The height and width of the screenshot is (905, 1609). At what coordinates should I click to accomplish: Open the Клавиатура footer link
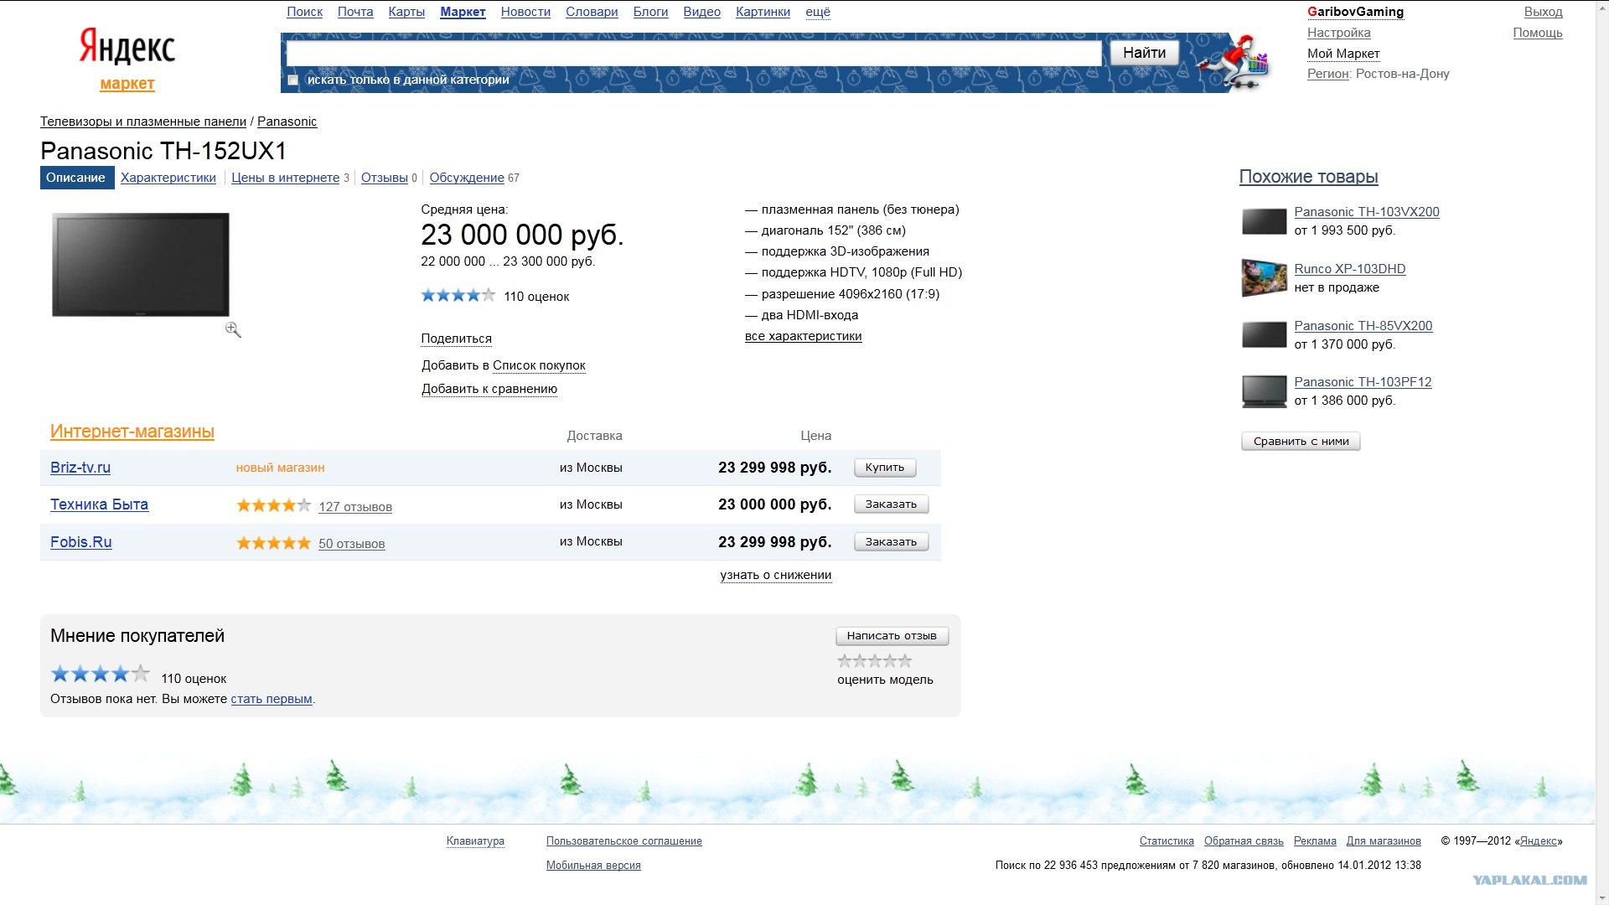pyautogui.click(x=475, y=841)
